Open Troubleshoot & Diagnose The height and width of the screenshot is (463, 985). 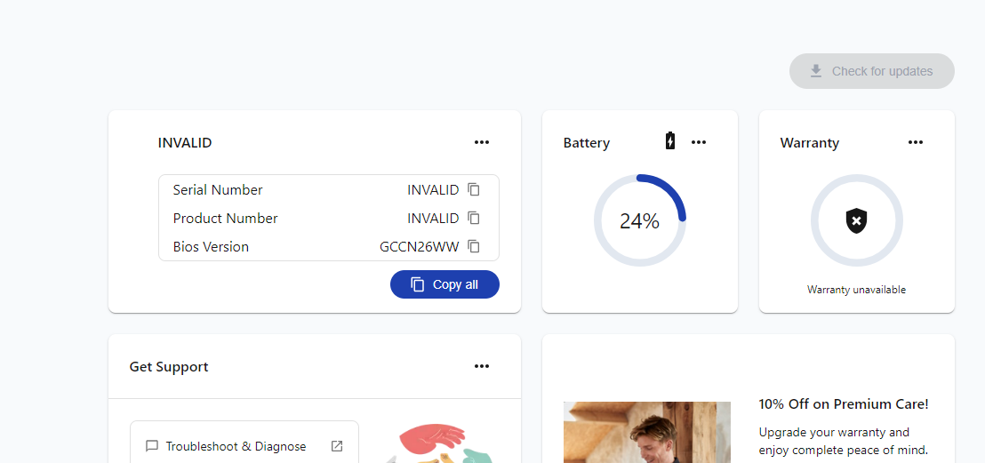tap(236, 446)
